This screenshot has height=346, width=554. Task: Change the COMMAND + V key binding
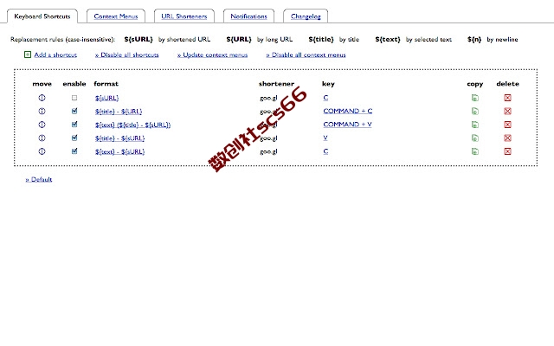pyautogui.click(x=347, y=125)
